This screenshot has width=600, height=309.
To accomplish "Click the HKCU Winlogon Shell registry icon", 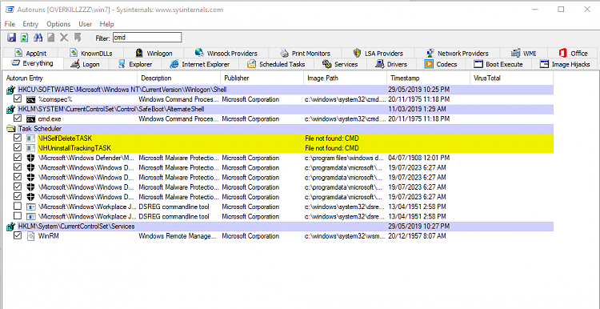I will pyautogui.click(x=10, y=90).
